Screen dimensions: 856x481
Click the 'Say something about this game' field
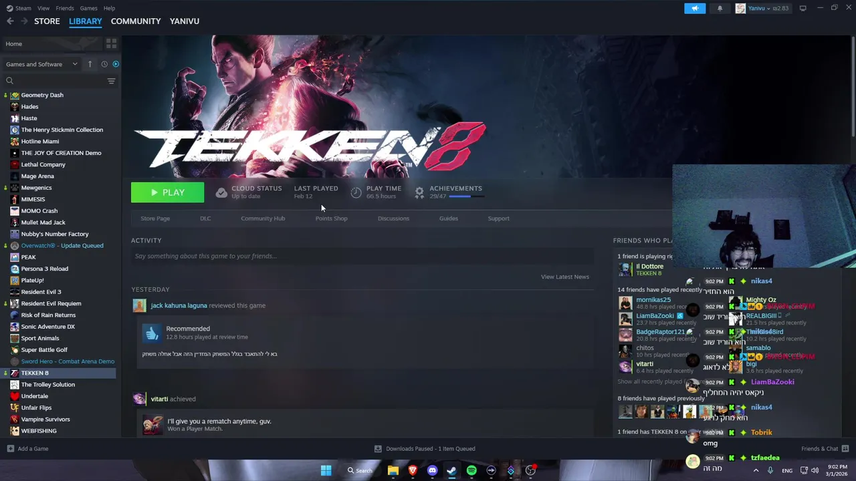pos(362,256)
